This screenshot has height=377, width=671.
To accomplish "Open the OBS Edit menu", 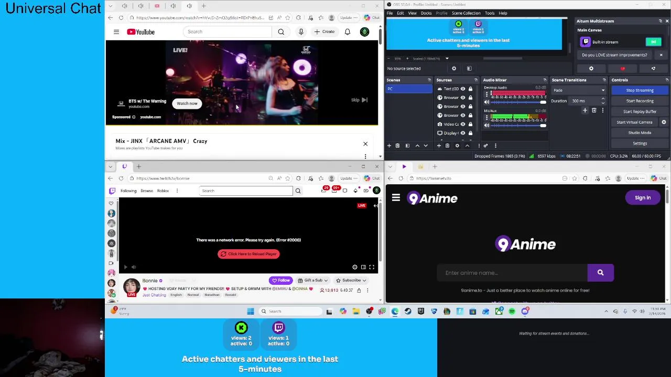I will pyautogui.click(x=401, y=13).
